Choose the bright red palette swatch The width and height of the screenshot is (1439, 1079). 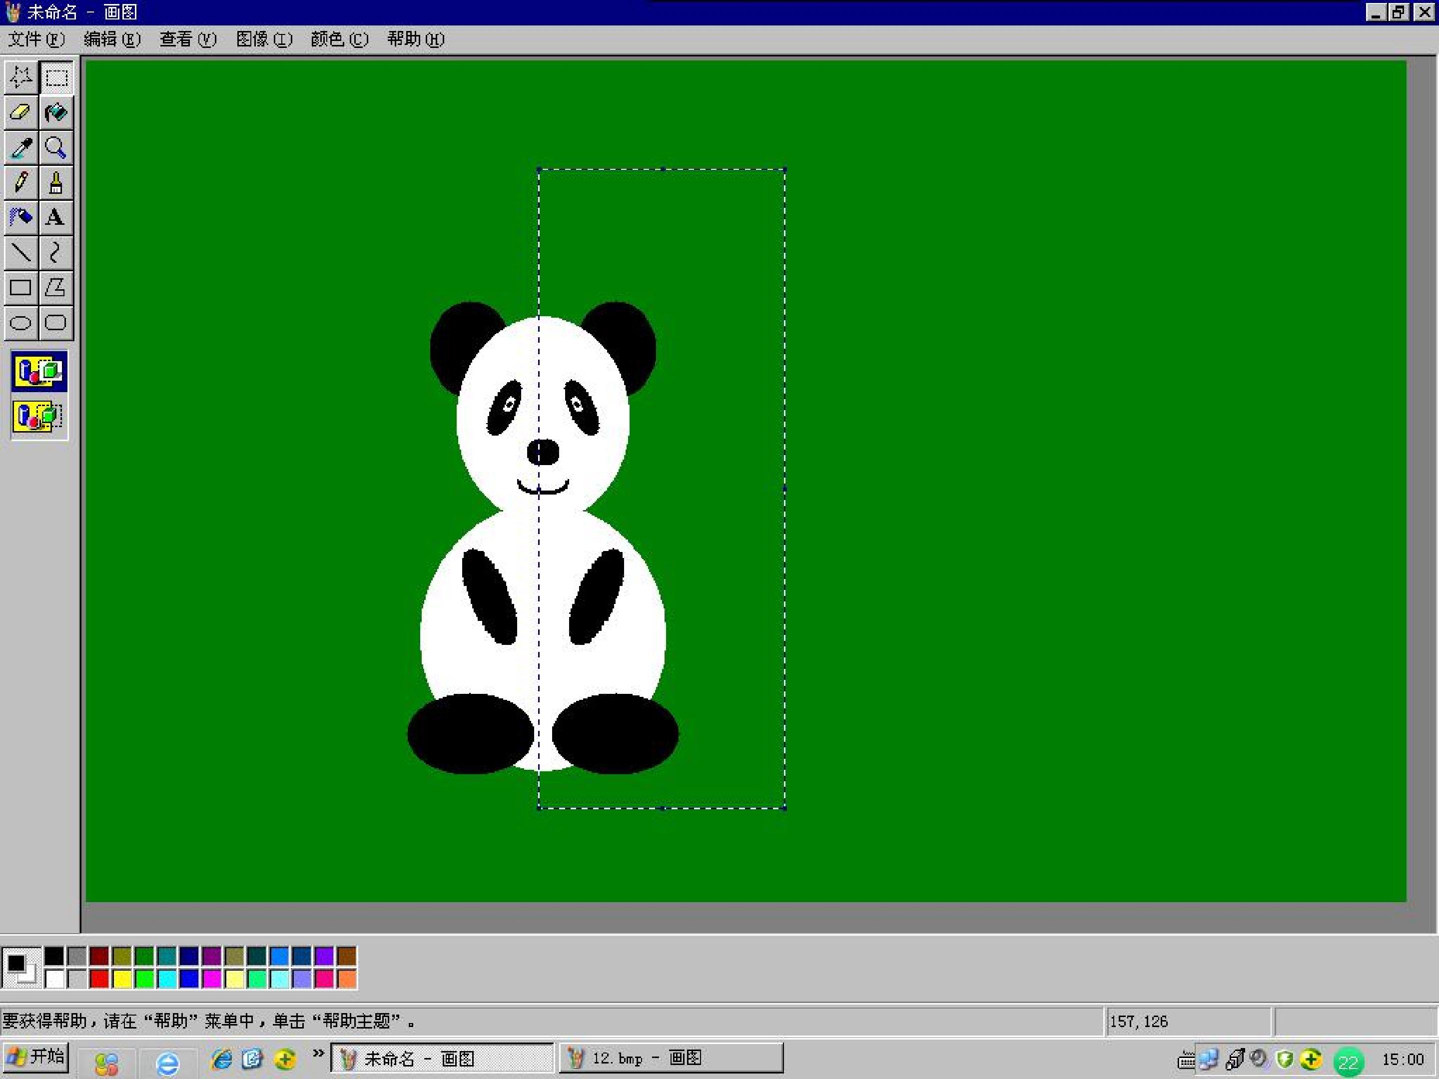click(x=99, y=978)
